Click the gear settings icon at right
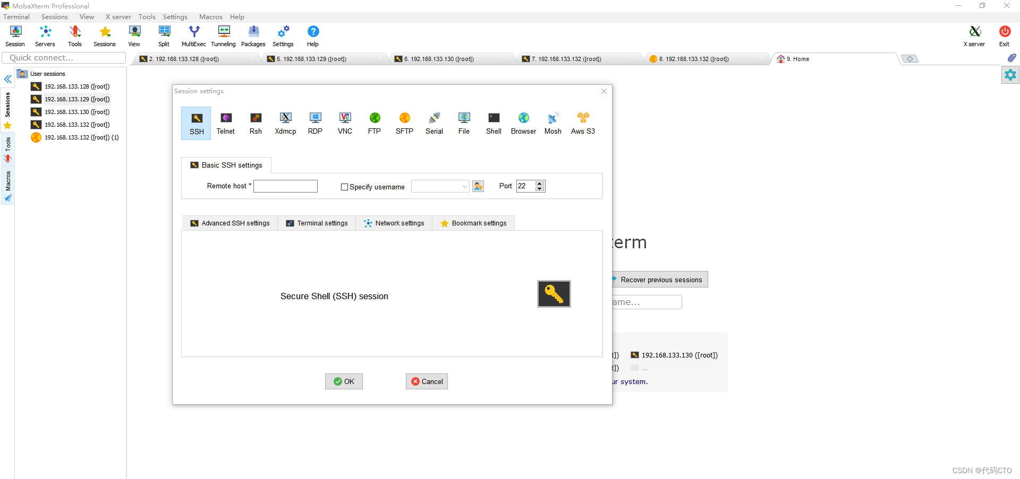The height and width of the screenshot is (479, 1020). tap(1010, 75)
